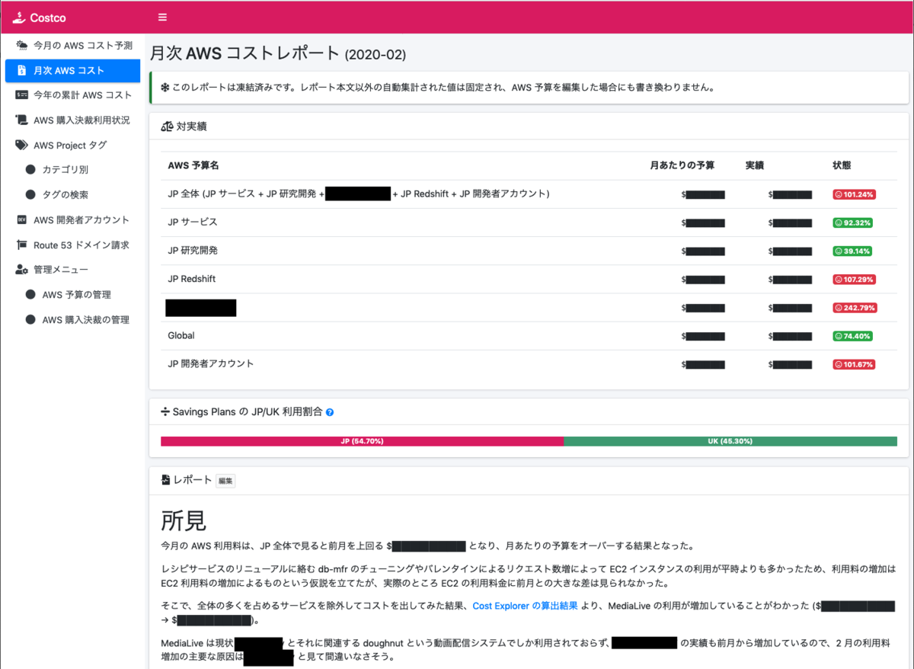Viewport: 914px width, 669px height.
Task: Toggle the sidebar with the hamburger icon
Action: [x=162, y=17]
